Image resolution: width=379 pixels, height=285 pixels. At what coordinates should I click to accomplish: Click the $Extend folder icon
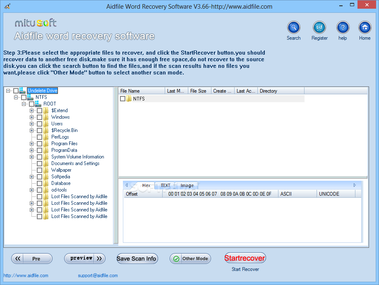[x=46, y=110]
